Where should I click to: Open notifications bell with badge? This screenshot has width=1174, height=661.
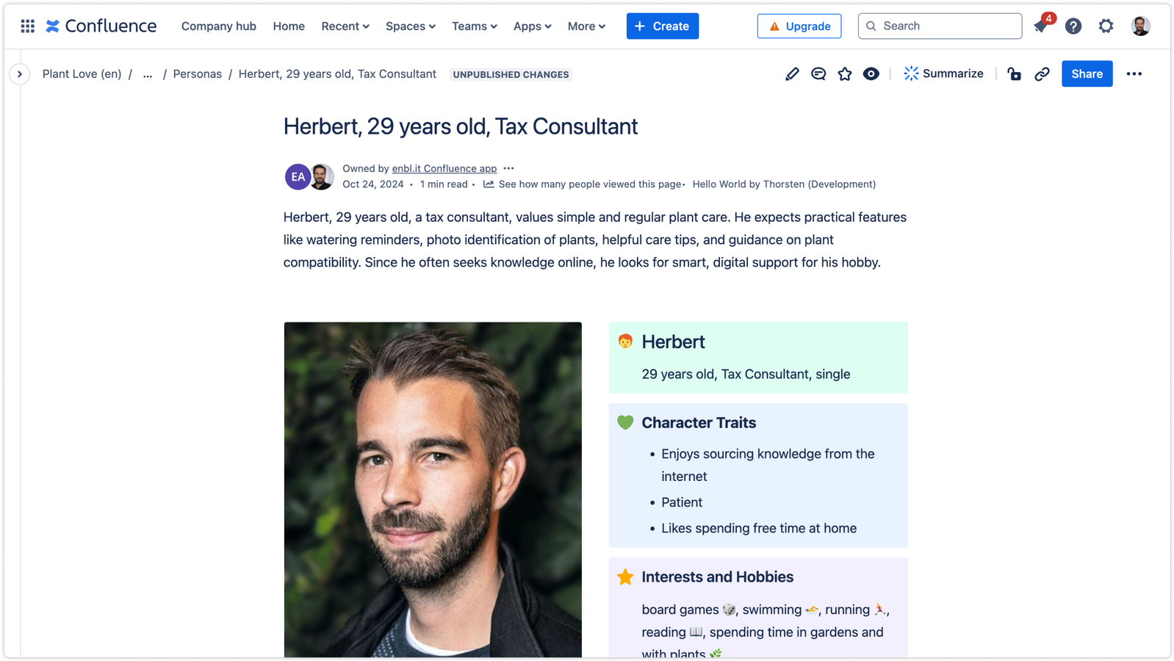click(x=1042, y=25)
